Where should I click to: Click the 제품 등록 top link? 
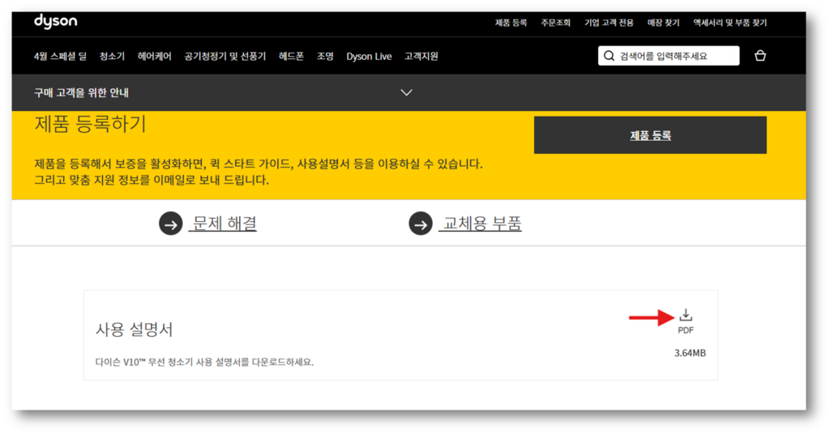(x=511, y=23)
